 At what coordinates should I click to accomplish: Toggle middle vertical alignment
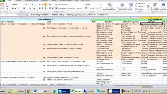coord(43,5)
